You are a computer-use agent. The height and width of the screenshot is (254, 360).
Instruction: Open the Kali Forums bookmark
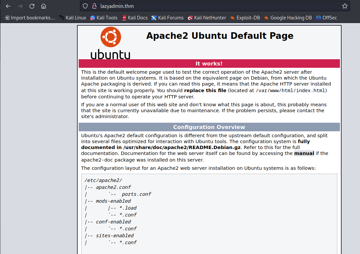pyautogui.click(x=167, y=18)
